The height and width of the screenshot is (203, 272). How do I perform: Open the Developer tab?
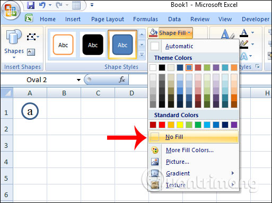pos(256,19)
